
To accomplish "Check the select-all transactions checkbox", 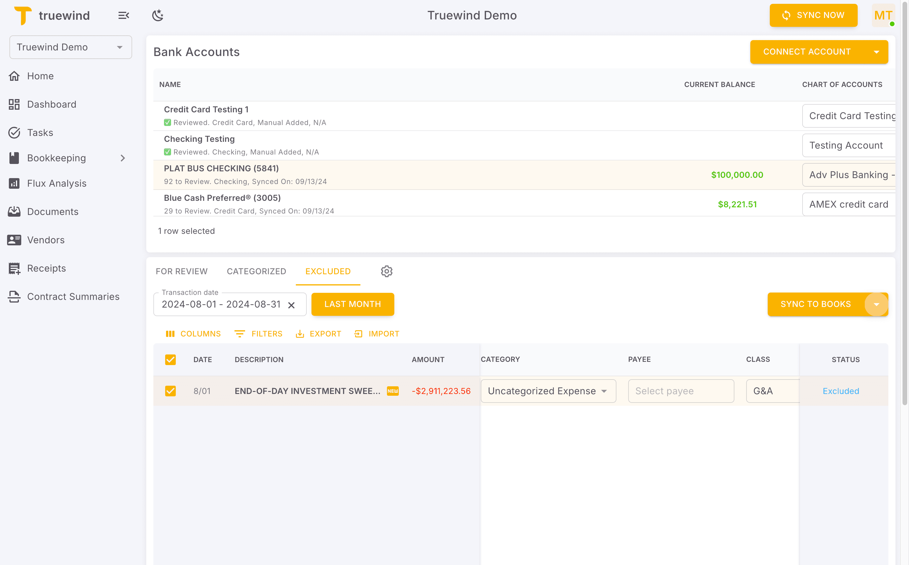I will click(x=171, y=359).
